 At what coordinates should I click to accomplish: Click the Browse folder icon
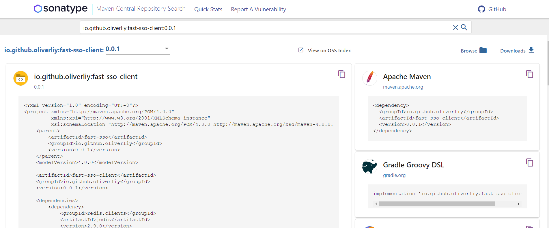483,50
